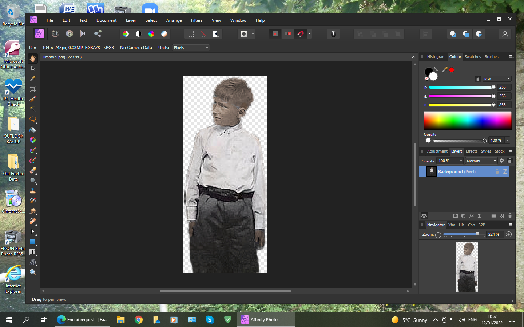Open the RGB colour model dropdown
The height and width of the screenshot is (327, 524).
click(x=497, y=79)
